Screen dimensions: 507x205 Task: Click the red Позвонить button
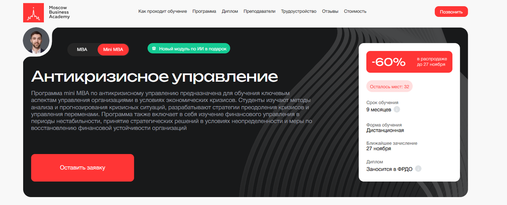(x=451, y=12)
